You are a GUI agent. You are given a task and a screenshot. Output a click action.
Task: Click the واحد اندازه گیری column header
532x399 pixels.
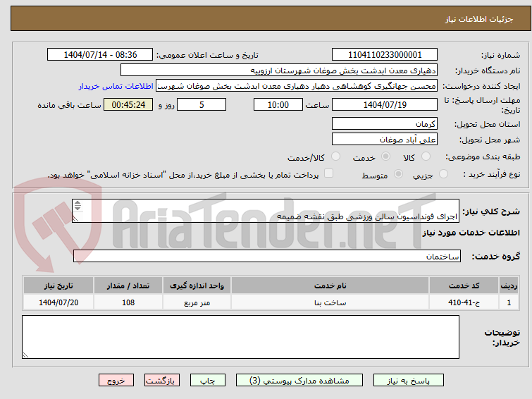pyautogui.click(x=197, y=286)
